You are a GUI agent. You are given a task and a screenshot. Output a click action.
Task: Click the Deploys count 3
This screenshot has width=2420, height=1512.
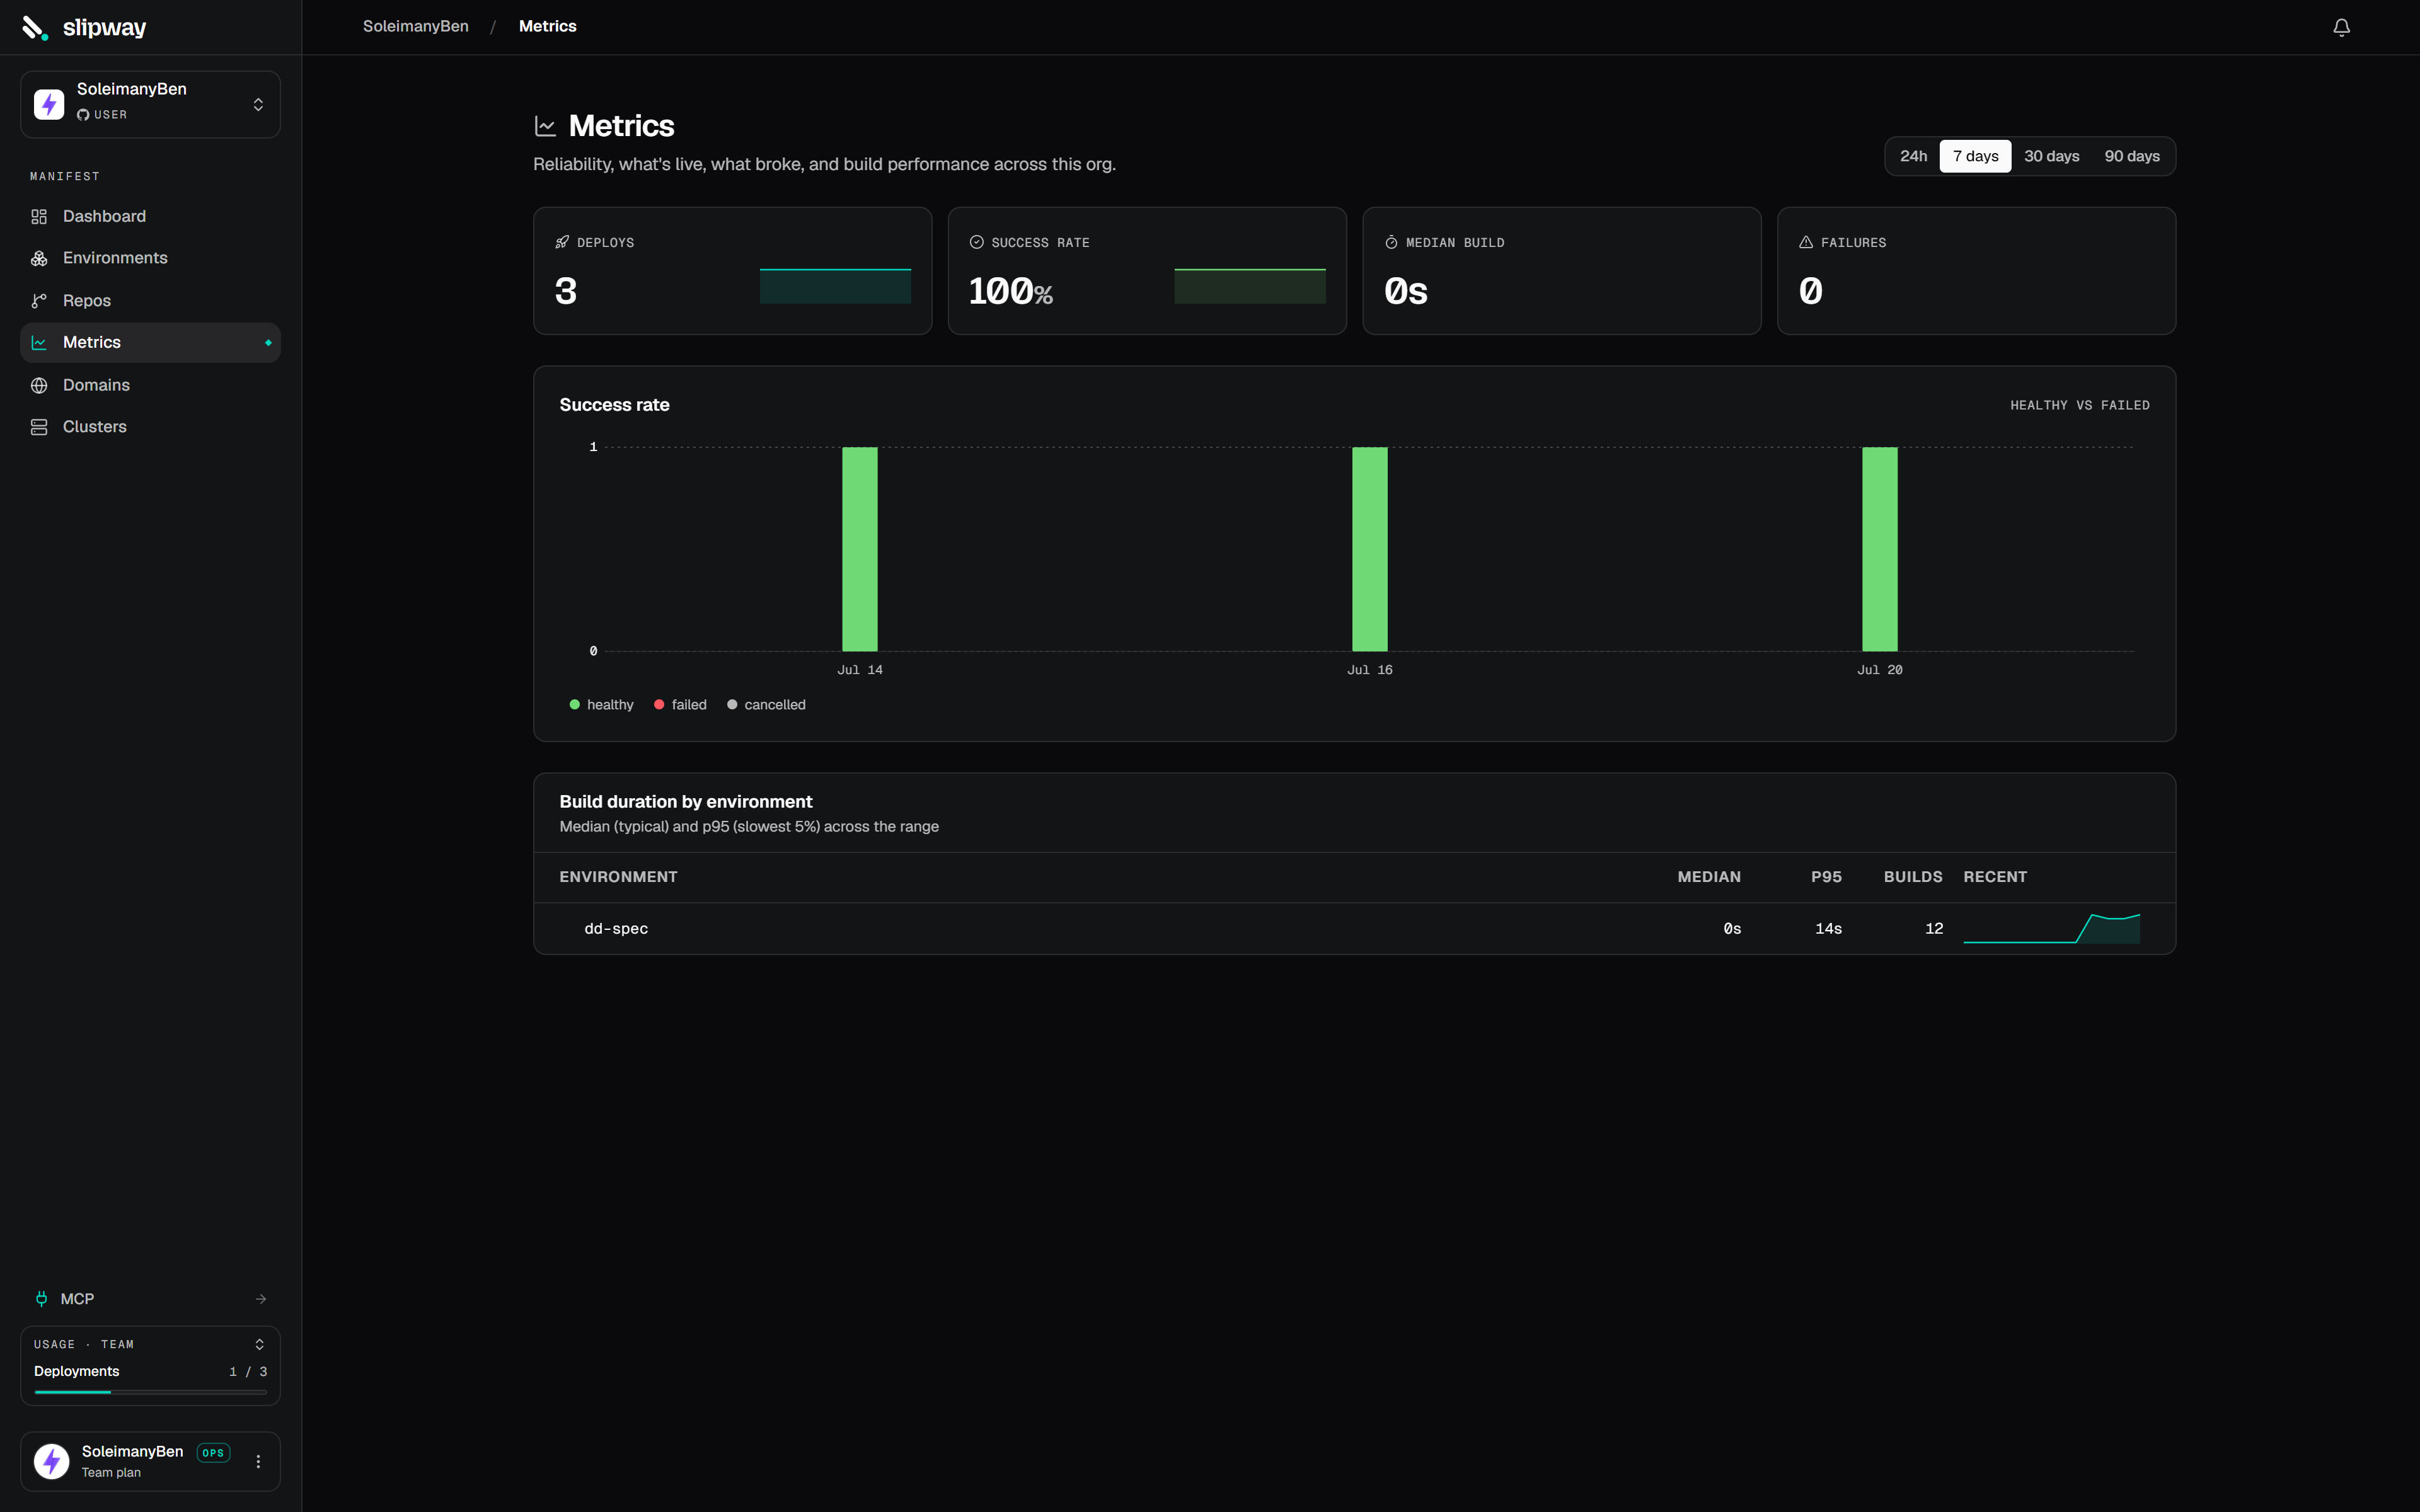(566, 292)
